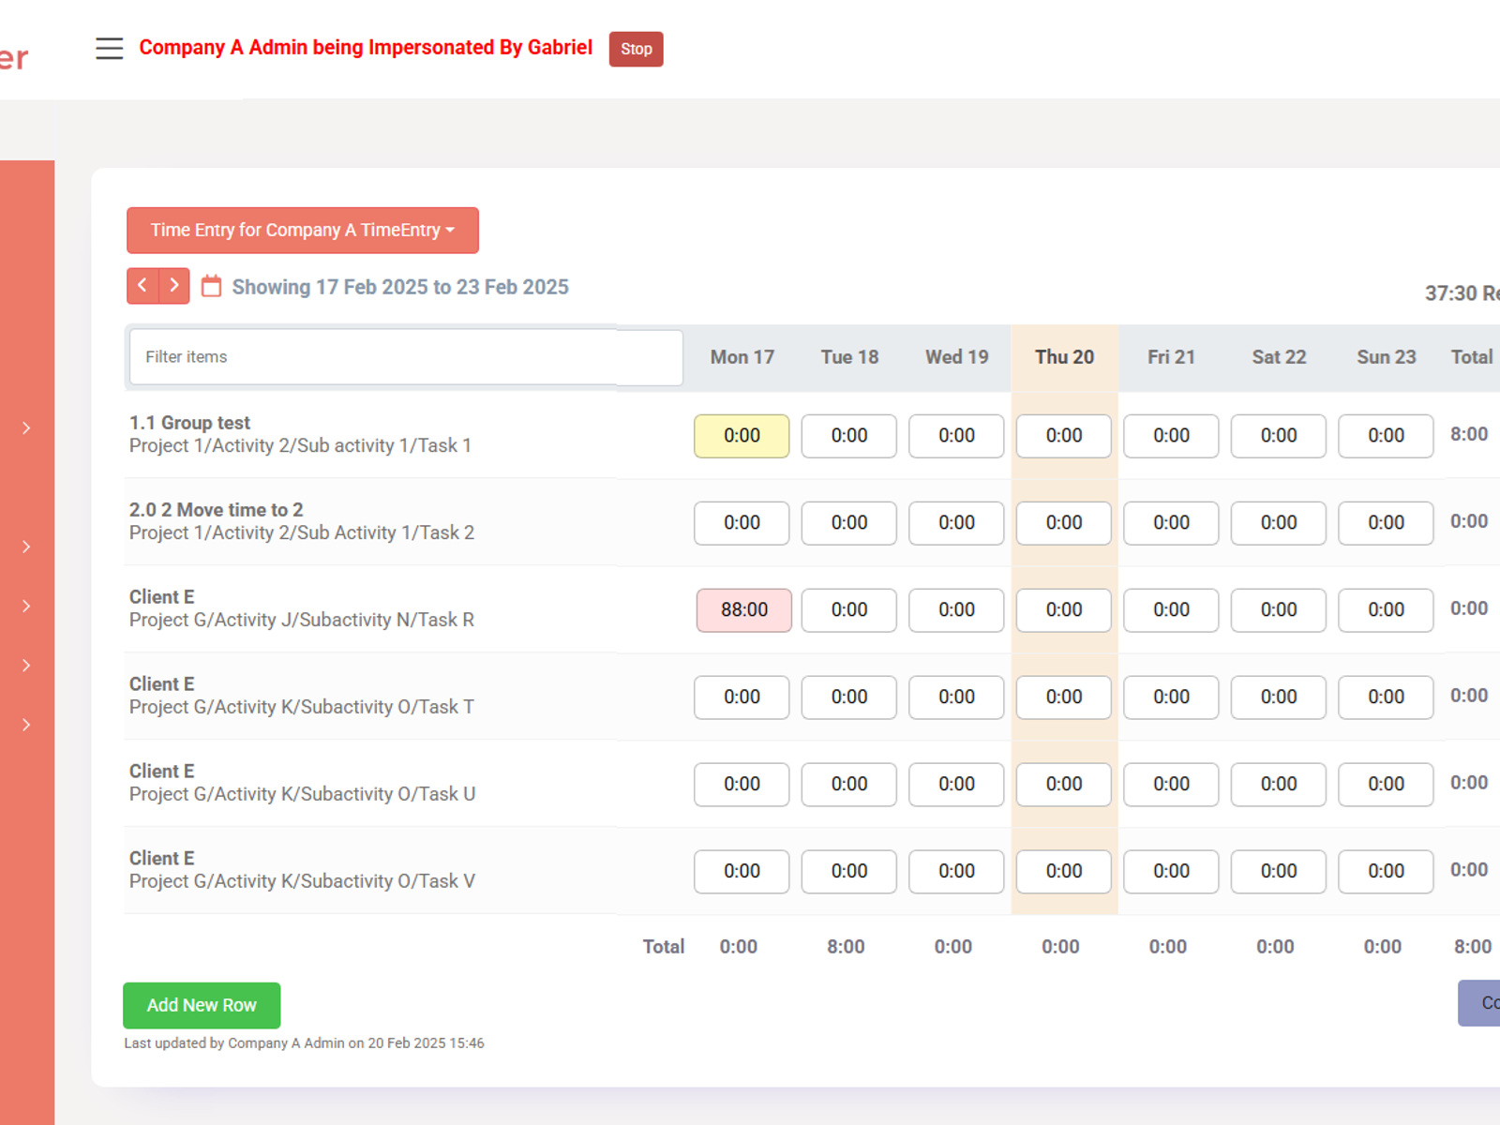
Task: Go to the previous week with left arrow
Action: pos(142,285)
